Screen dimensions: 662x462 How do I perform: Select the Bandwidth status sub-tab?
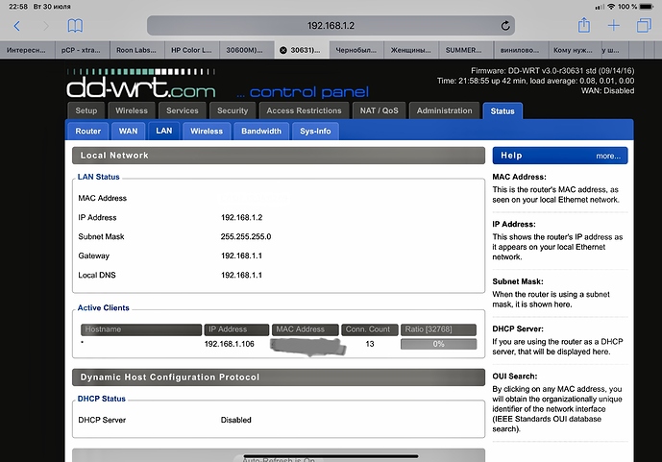261,131
